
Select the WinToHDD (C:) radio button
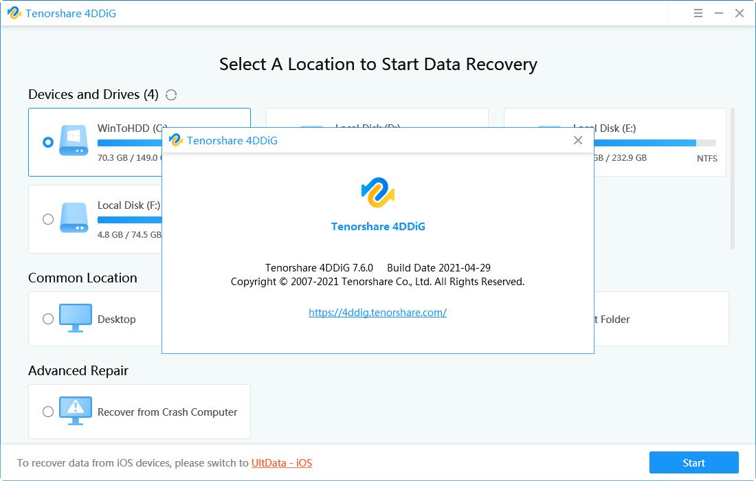[47, 142]
